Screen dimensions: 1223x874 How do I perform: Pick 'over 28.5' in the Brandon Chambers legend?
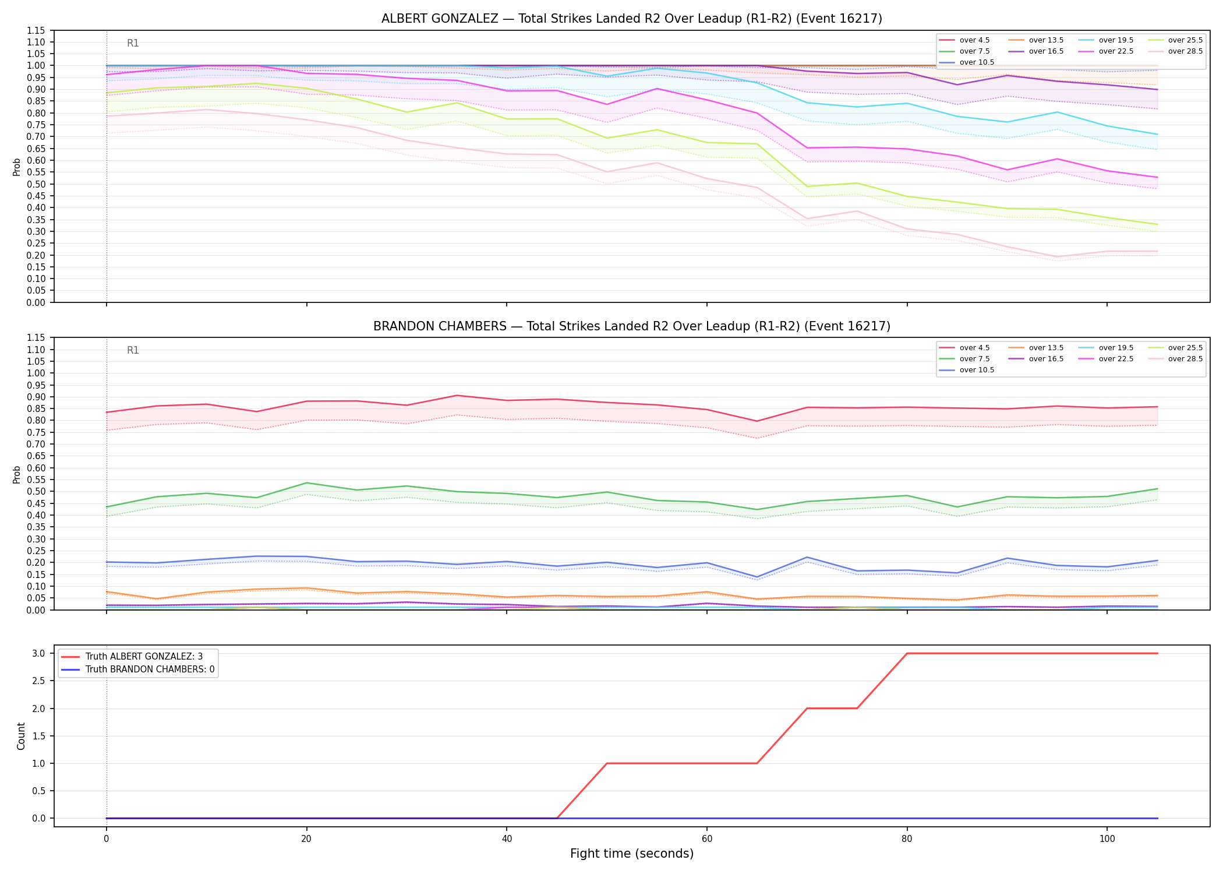click(1175, 359)
